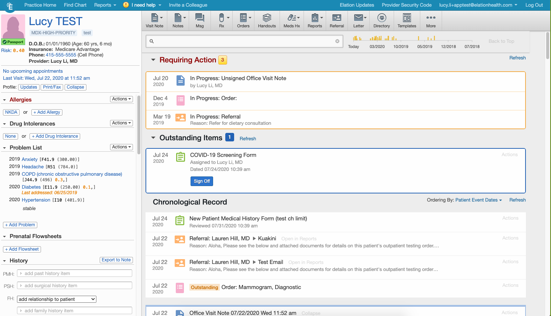Image resolution: width=551 pixels, height=316 pixels.
Task: Collapse the Outstanding Items section
Action: (153, 138)
